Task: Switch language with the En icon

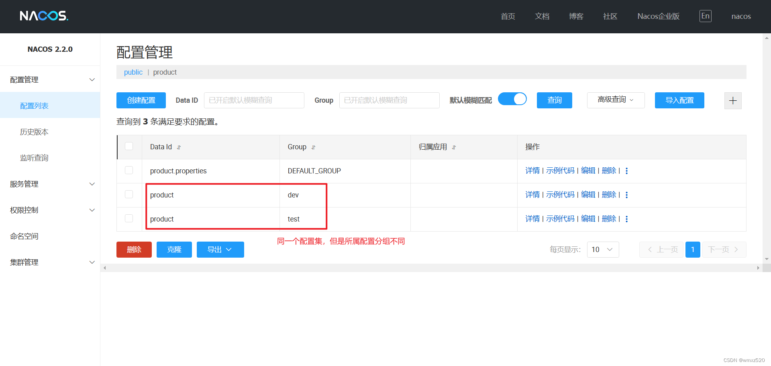Action: pos(705,16)
